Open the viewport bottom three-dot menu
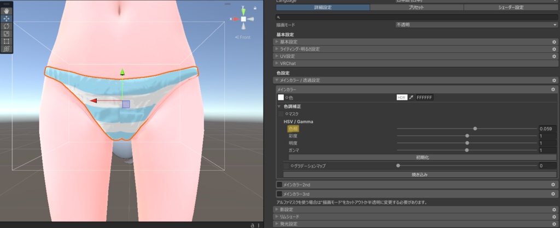 click(x=259, y=225)
